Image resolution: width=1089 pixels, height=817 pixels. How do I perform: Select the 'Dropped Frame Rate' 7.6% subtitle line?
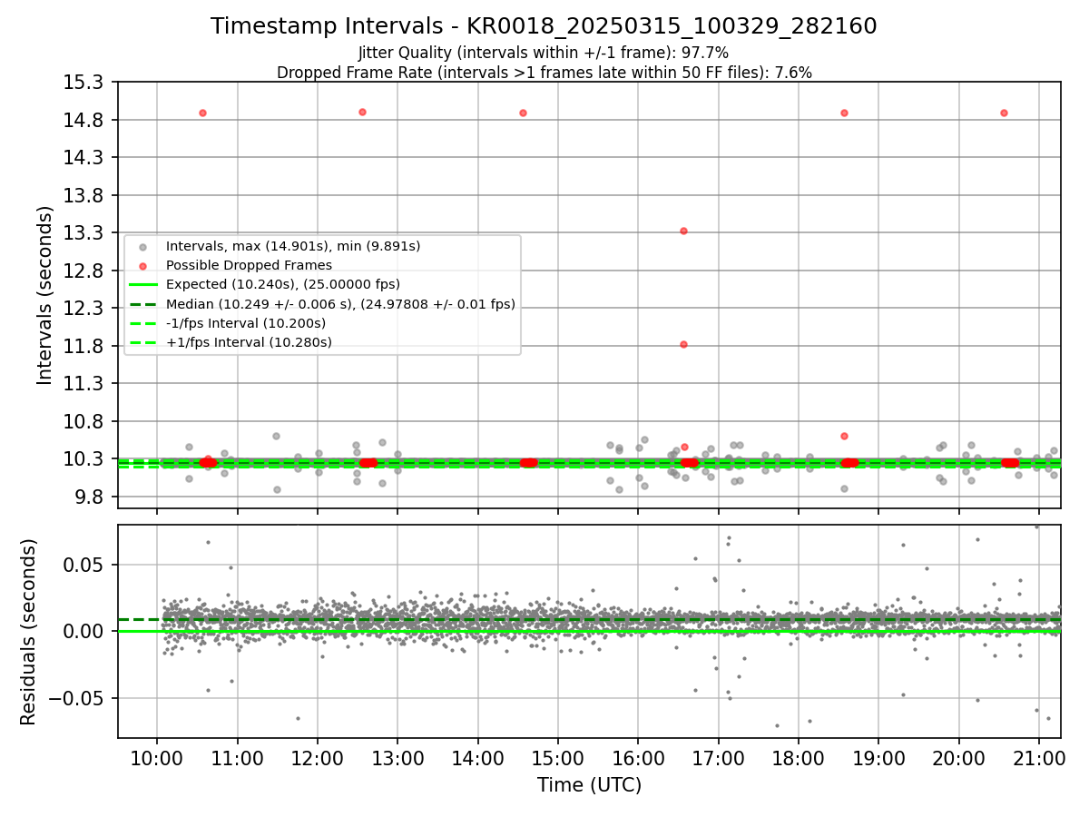[x=544, y=72]
